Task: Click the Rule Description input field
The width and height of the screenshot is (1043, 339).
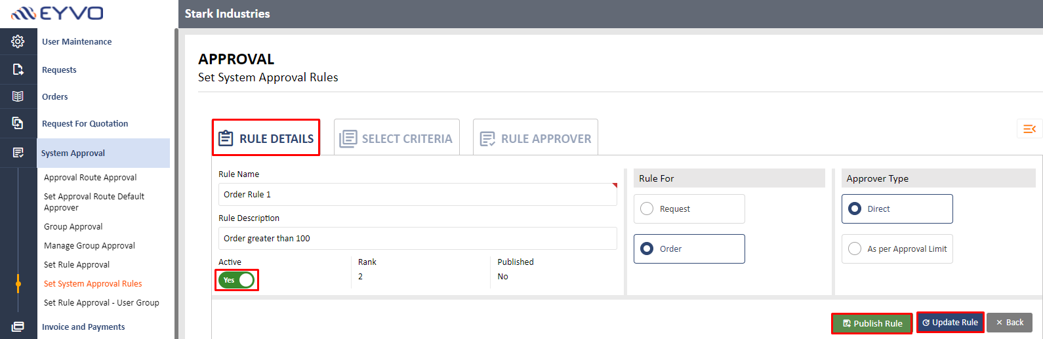Action: [x=417, y=238]
